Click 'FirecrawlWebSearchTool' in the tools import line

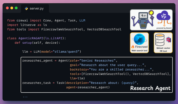(62, 29)
